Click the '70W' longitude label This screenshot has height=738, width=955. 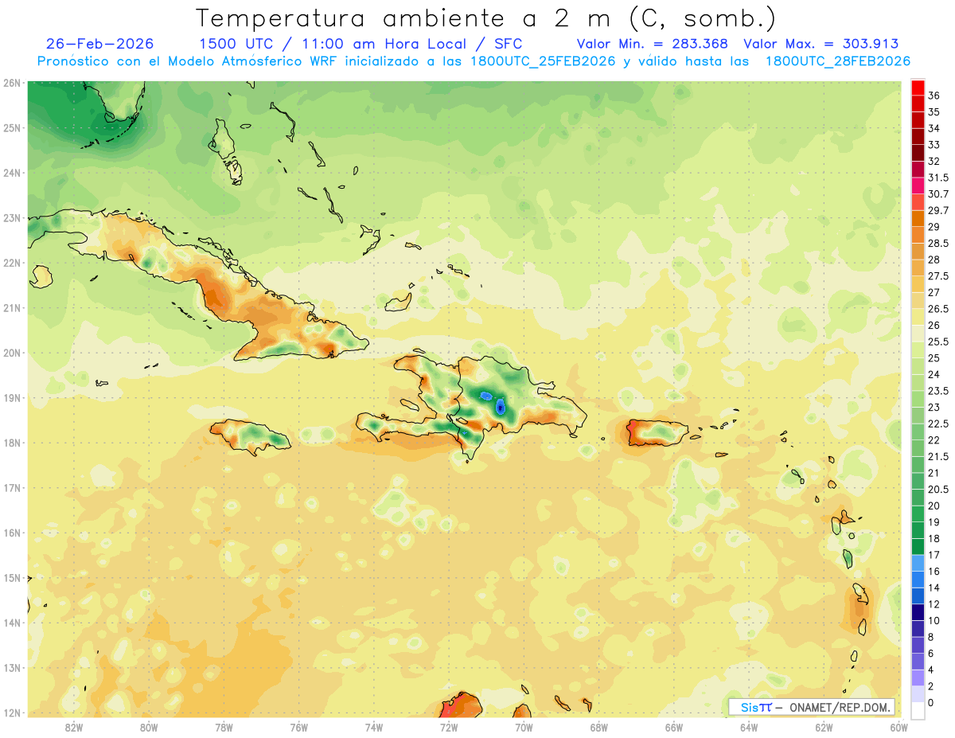click(x=524, y=727)
